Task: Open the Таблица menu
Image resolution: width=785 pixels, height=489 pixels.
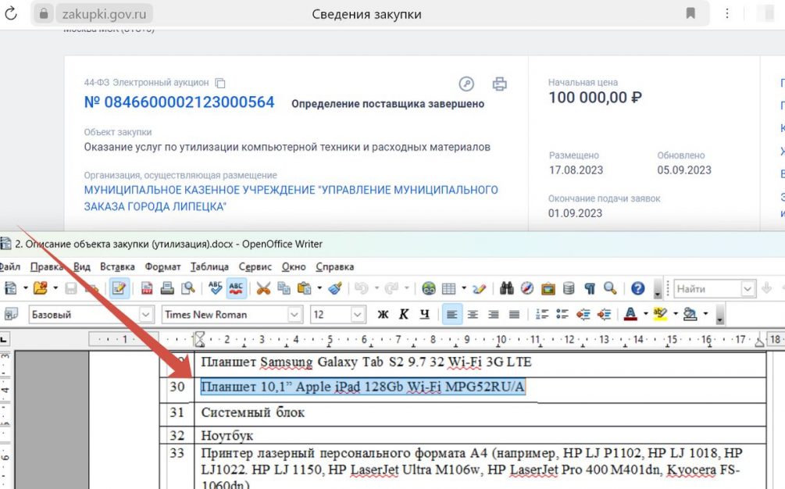Action: tap(209, 266)
